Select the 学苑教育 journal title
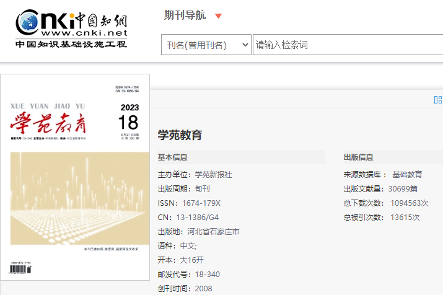443x295 pixels. tap(180, 135)
